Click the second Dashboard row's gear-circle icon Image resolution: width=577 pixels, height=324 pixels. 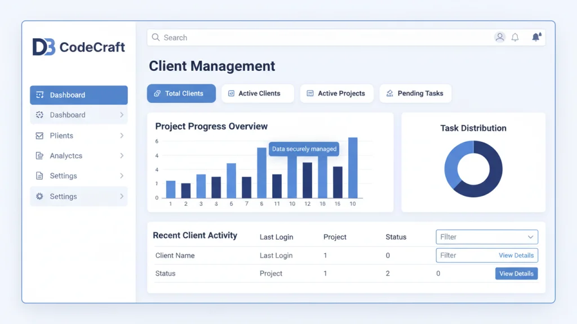[39, 115]
